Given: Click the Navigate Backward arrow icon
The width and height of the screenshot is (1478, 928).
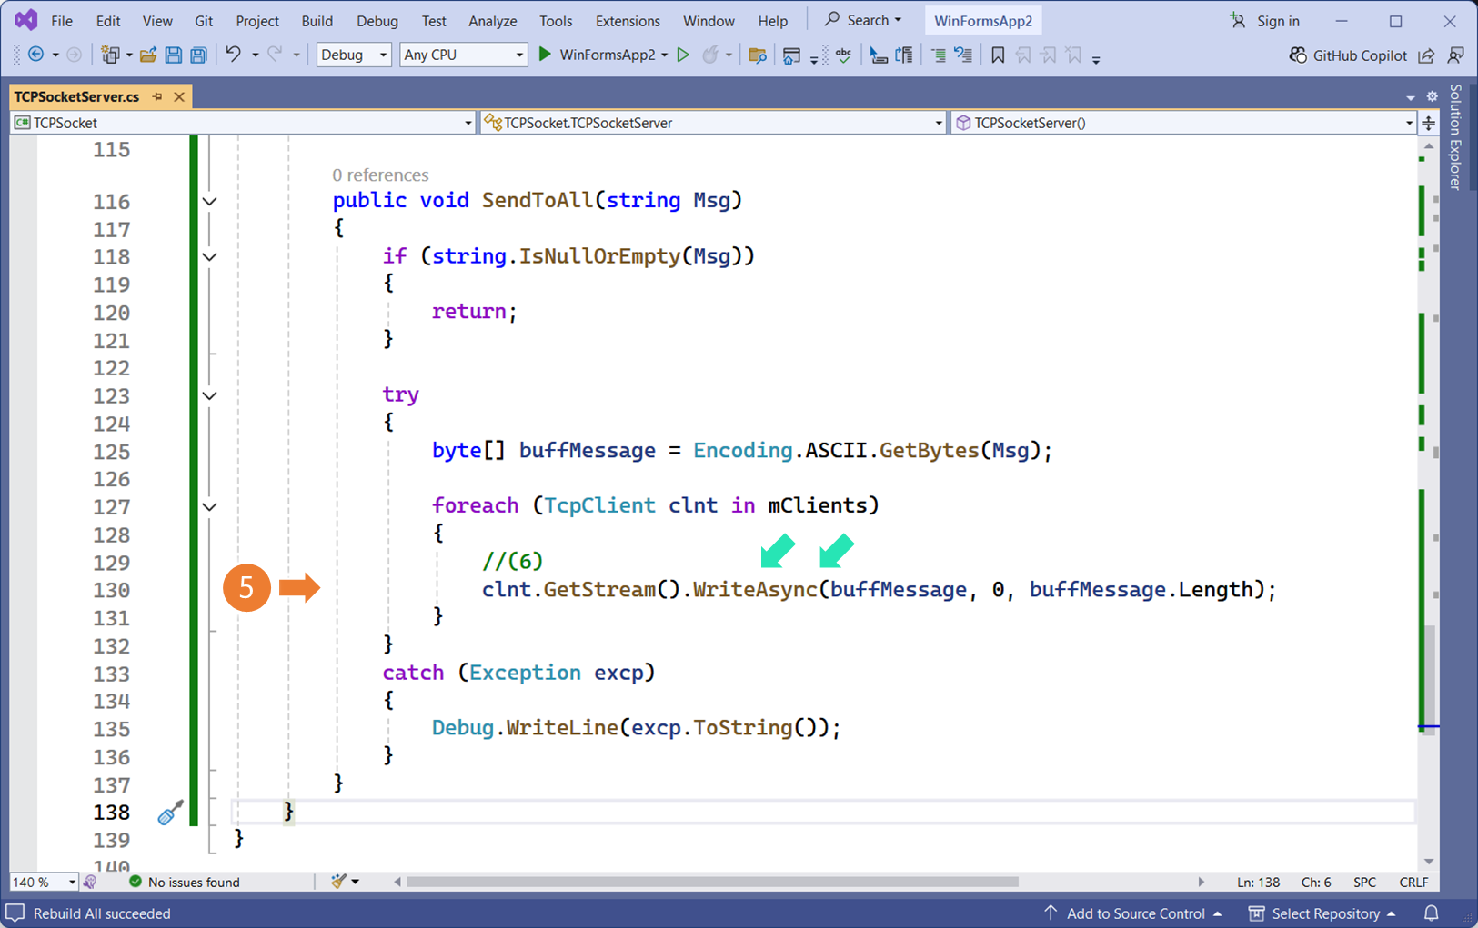Looking at the screenshot, I should [35, 55].
